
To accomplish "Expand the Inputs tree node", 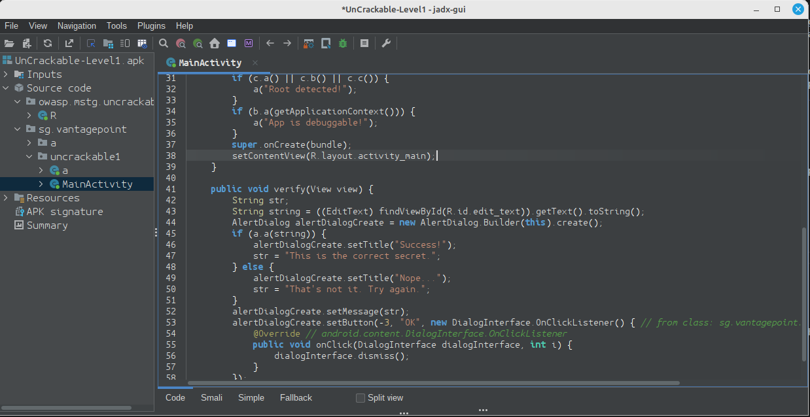I will (x=6, y=75).
